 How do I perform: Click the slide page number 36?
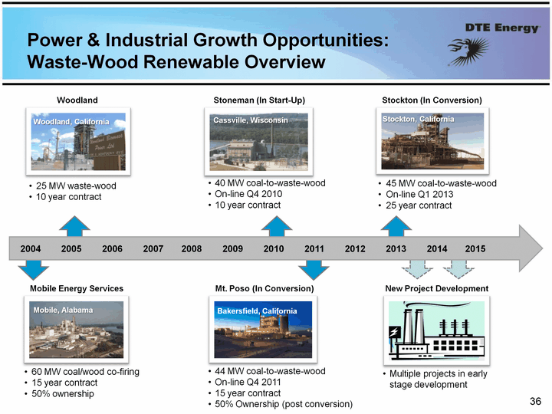point(536,401)
